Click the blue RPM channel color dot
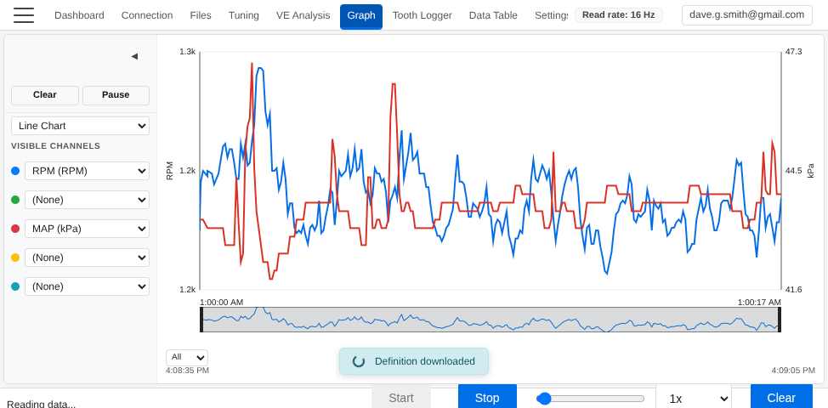Viewport: 828px width, 408px height. (x=15, y=171)
